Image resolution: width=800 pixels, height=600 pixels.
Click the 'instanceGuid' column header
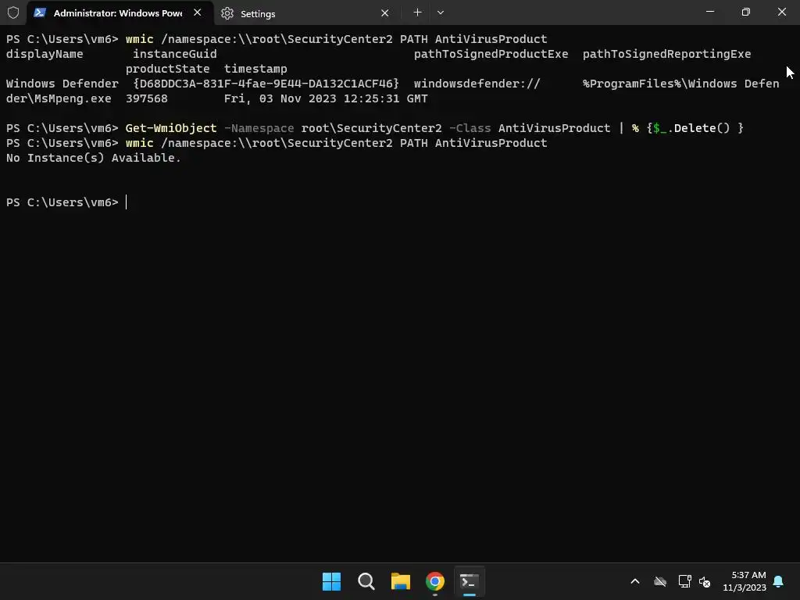point(174,54)
